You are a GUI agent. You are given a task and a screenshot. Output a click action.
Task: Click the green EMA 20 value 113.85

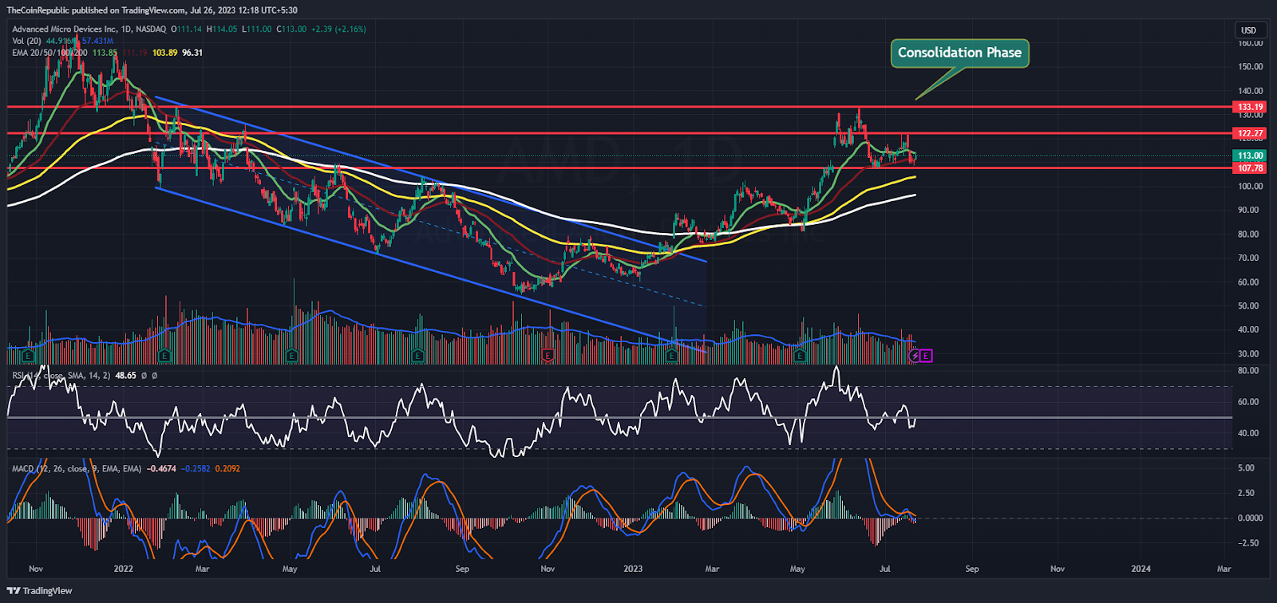(x=105, y=53)
